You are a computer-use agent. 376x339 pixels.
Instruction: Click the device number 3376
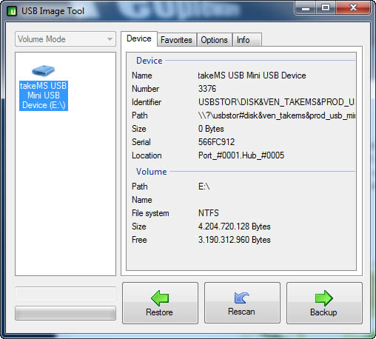point(207,89)
